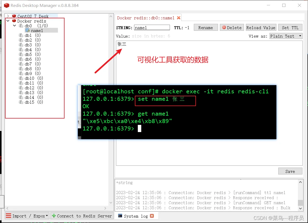Click the db10 database icon
308x223 pixels.
[21, 78]
